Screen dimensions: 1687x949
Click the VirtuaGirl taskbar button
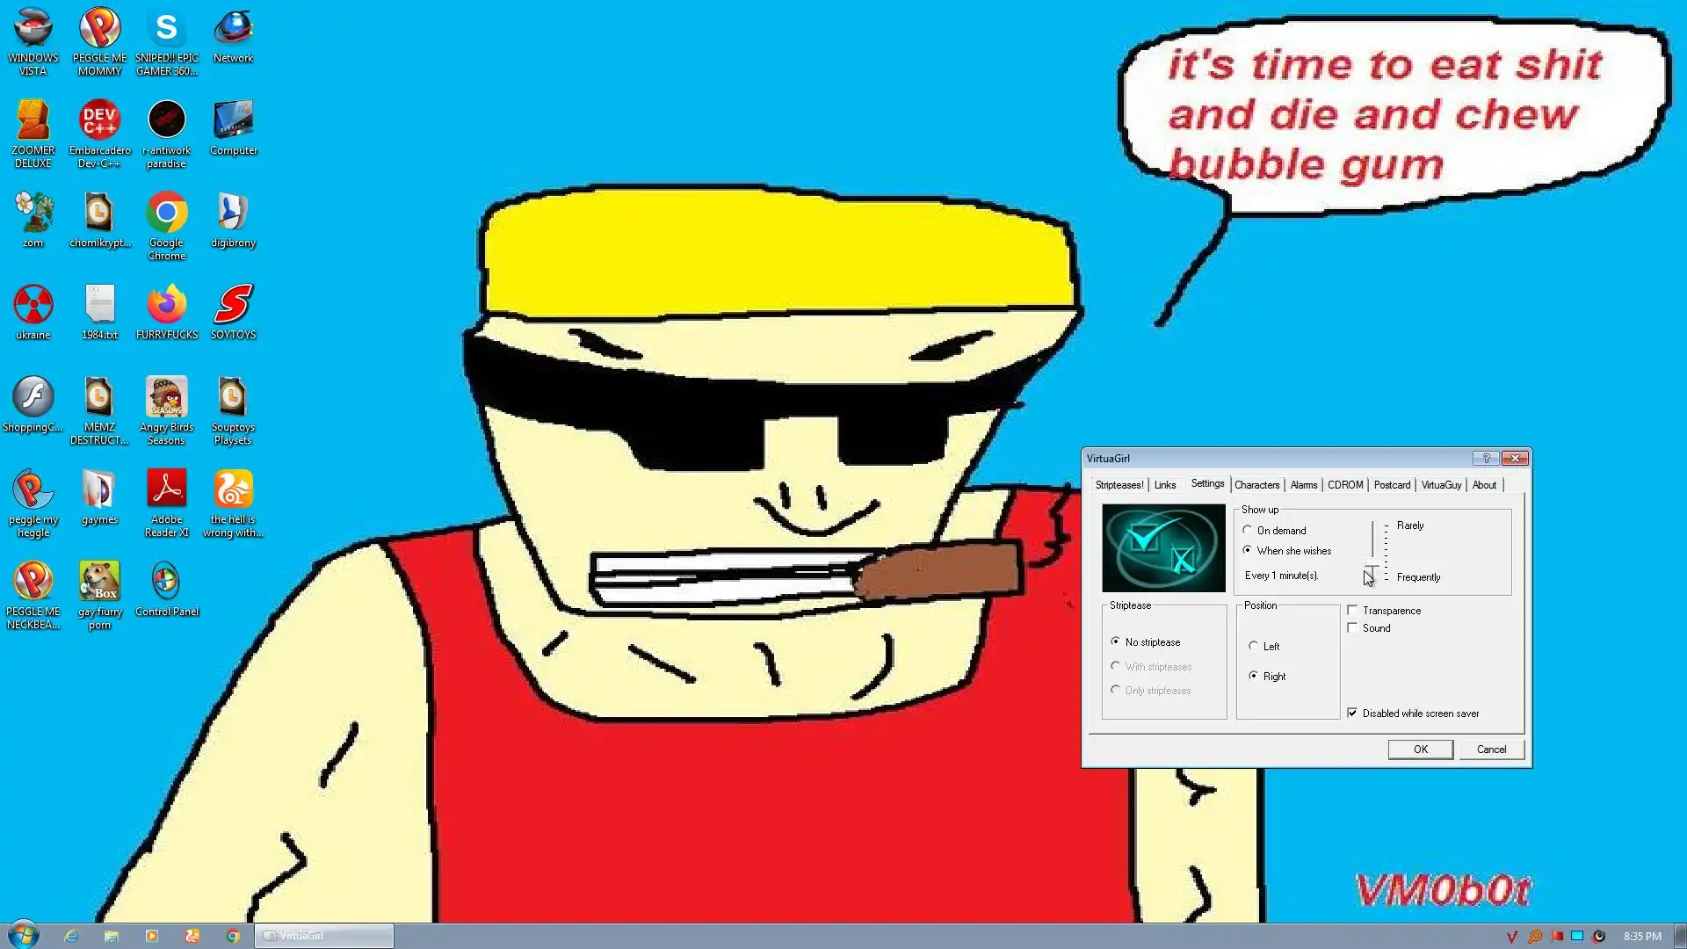tap(324, 936)
